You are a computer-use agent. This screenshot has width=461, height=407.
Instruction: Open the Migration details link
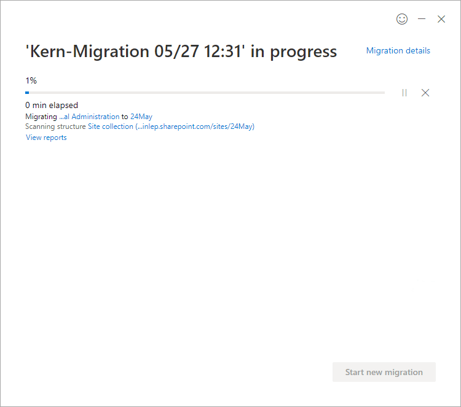(398, 51)
